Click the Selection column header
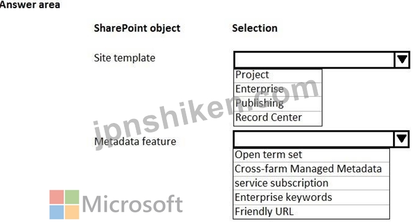This screenshot has height=222, width=414. [x=255, y=28]
